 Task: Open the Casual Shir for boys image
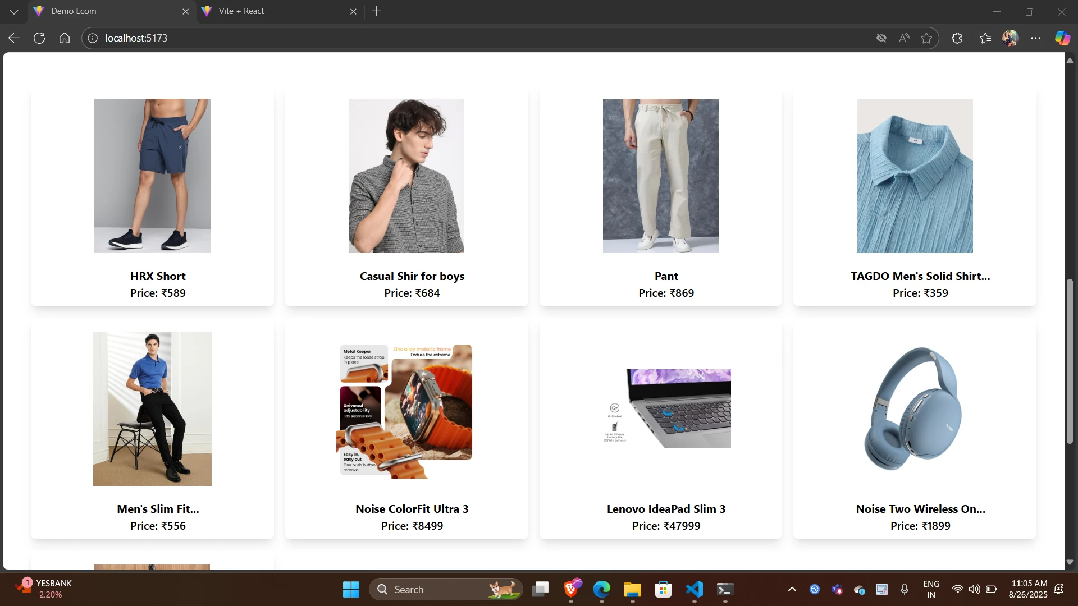[406, 176]
